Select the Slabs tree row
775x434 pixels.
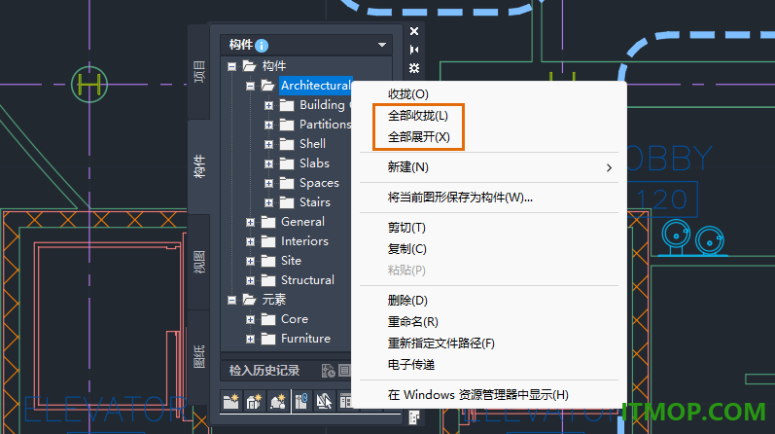click(314, 163)
